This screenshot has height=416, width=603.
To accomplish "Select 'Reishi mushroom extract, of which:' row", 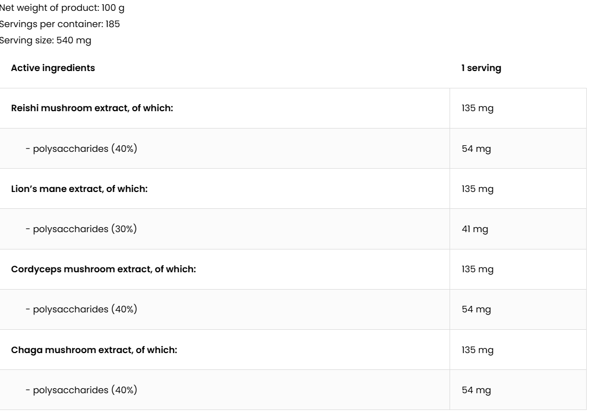I will (x=92, y=108).
